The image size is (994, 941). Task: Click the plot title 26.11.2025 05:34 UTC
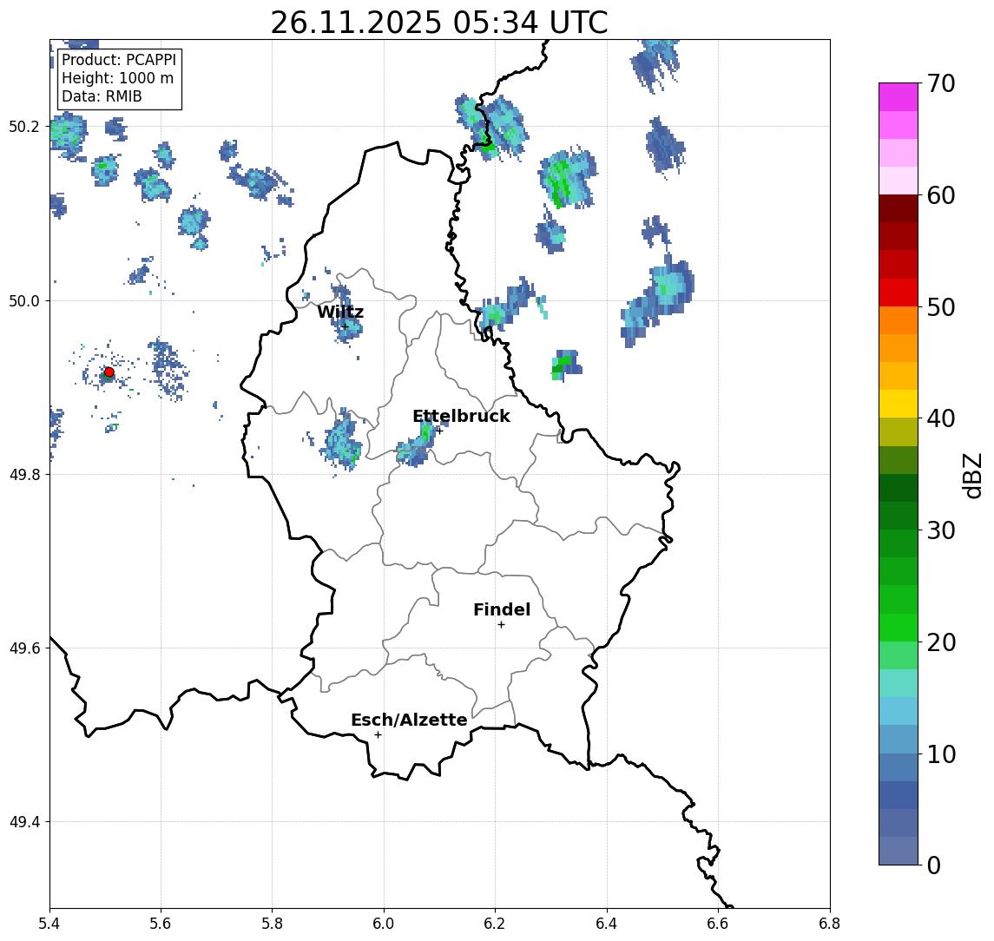point(439,23)
